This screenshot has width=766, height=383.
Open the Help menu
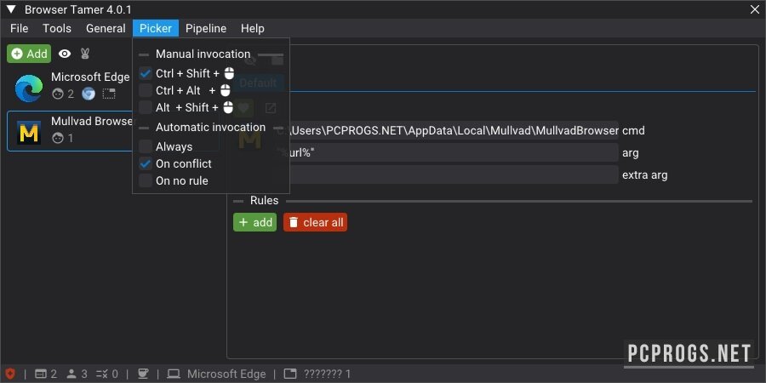[252, 28]
